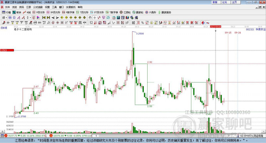266x143 pixels.
Task: Open the 板块 sector view
Action: 17,12
